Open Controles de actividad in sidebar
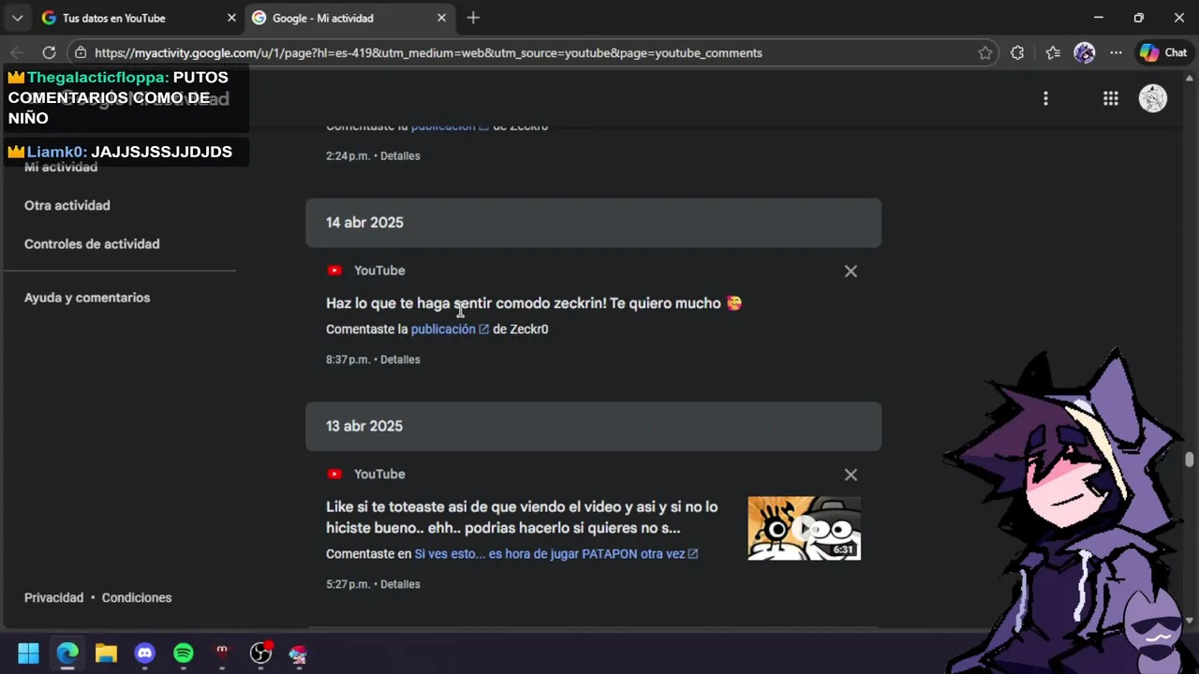1199x674 pixels. 92,243
